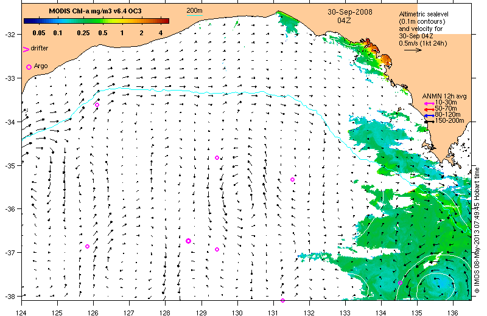
Task: Click the -37 latitude axis label
Action: pos(9,252)
